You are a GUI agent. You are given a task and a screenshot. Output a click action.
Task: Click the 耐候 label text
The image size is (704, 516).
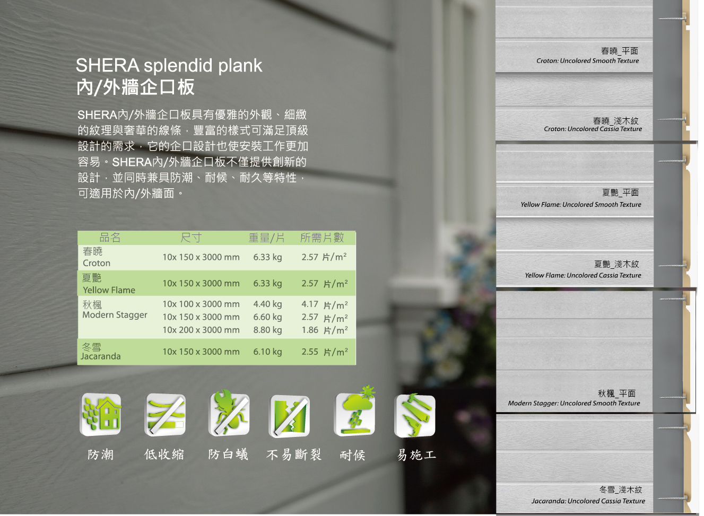point(352,455)
